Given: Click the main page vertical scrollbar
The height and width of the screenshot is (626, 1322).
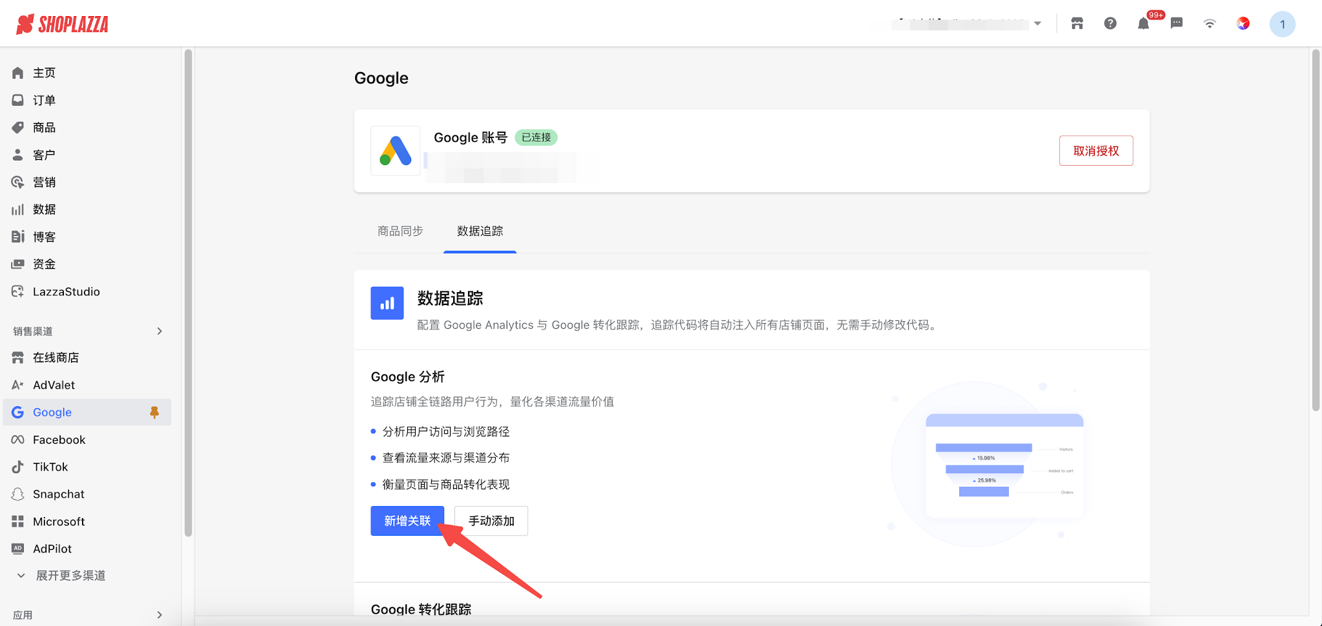Looking at the screenshot, I should pyautogui.click(x=1316, y=230).
